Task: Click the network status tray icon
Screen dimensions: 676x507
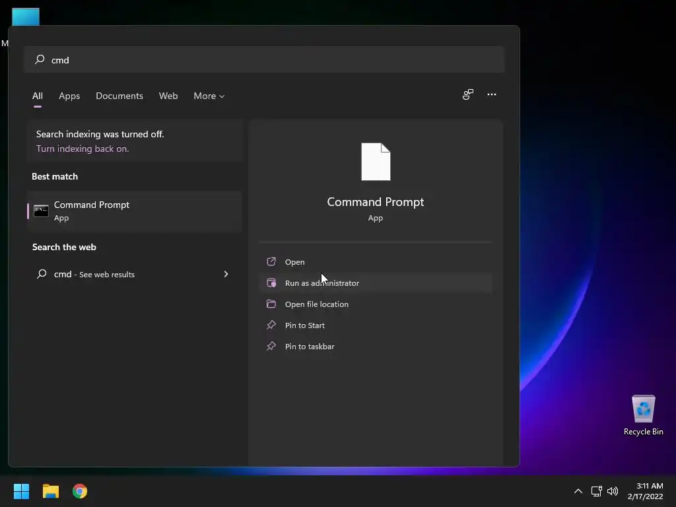Action: [x=596, y=491]
